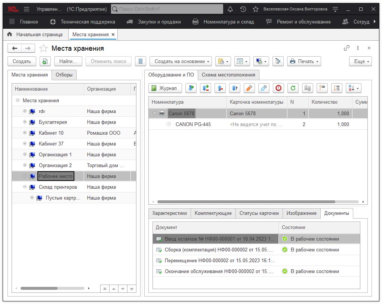
Task: Open the history clock icon
Action: tap(243, 9)
